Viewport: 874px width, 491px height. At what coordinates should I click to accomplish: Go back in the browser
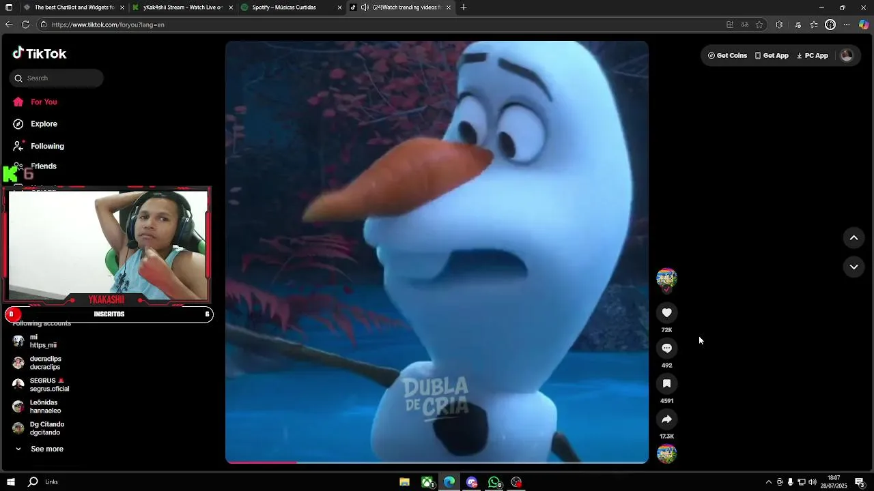tap(9, 25)
